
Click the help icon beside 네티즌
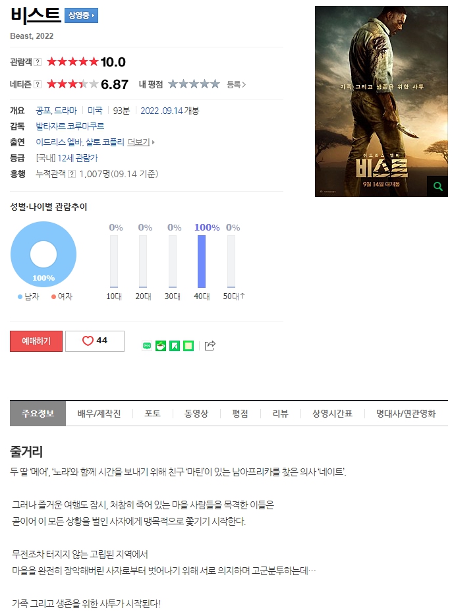(38, 84)
